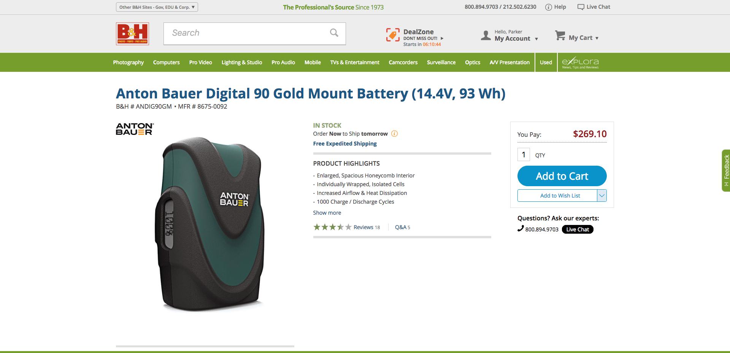Click The Professional's Source tagline
This screenshot has width=730, height=353.
(333, 7)
